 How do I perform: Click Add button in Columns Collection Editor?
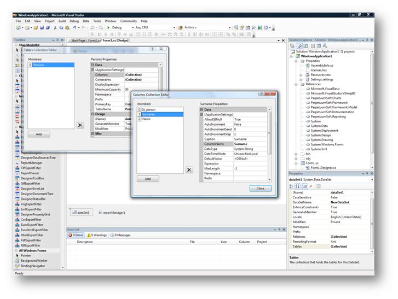tap(148, 179)
